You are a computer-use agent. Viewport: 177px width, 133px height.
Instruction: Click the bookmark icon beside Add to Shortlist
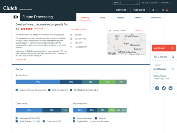click(x=173, y=57)
